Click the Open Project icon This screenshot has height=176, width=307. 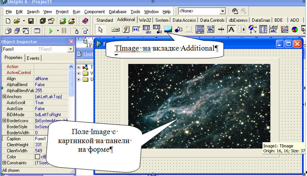click(x=51, y=21)
